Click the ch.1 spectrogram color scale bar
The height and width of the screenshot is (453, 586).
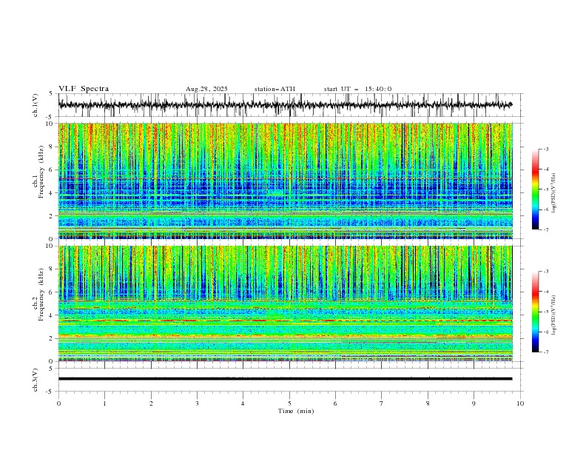(536, 189)
